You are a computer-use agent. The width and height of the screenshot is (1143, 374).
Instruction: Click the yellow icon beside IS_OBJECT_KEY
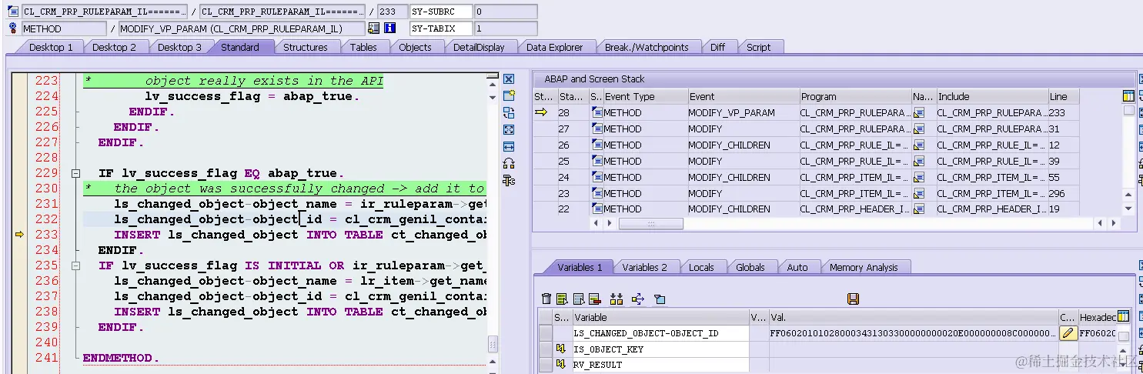(x=560, y=349)
